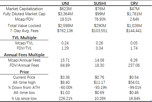Select the SUSHI column header
The height and width of the screenshot is (102, 152).
pyautogui.click(x=100, y=3)
